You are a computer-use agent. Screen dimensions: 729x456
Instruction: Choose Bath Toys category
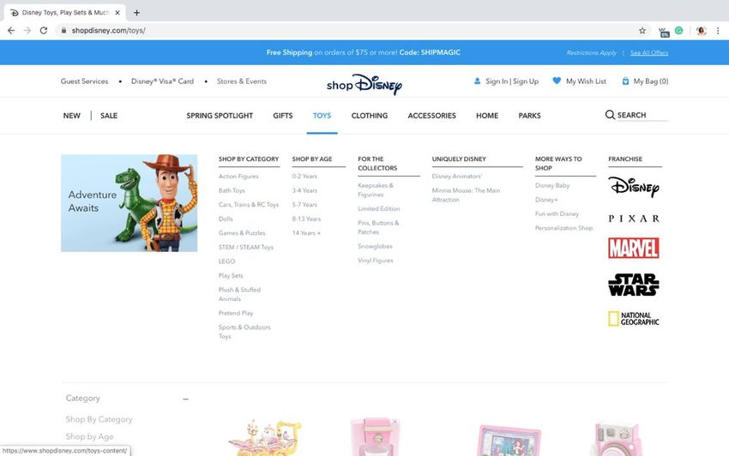point(232,190)
